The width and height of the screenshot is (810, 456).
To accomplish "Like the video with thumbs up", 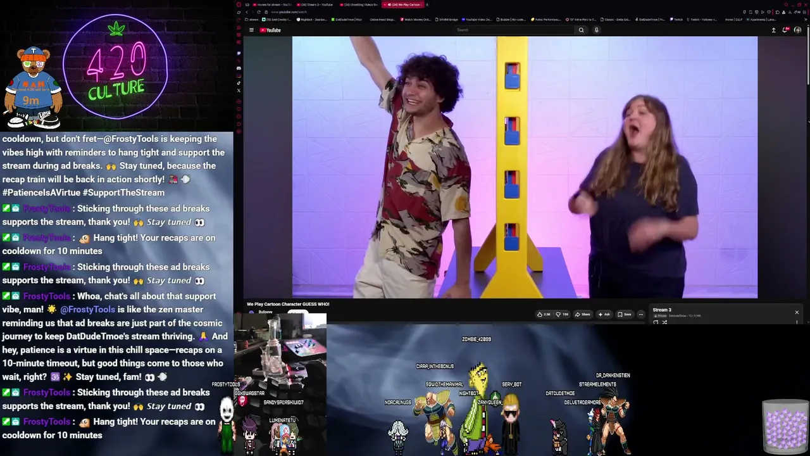I will tap(544, 314).
